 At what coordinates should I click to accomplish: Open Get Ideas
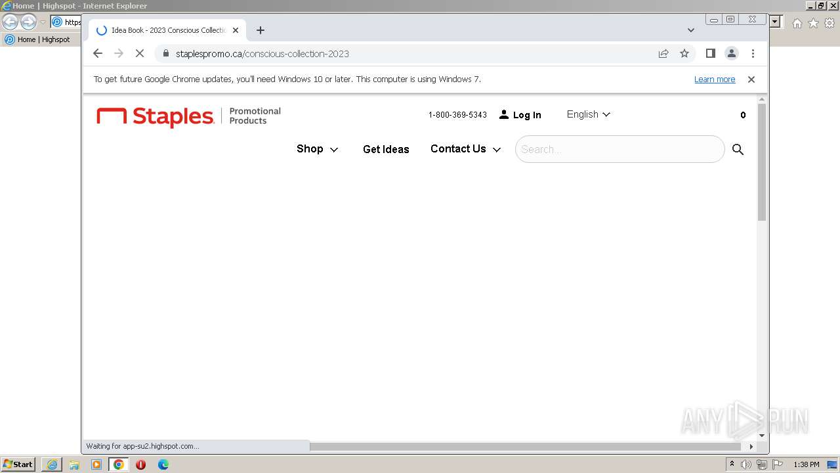386,149
